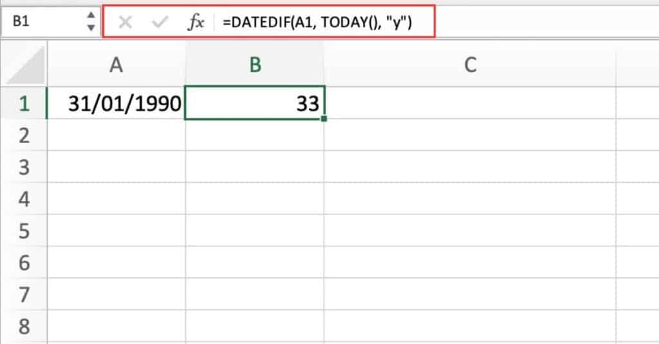Screen dimensions: 659x344
Task: Open the fx Insert Function dialog
Action: (196, 22)
